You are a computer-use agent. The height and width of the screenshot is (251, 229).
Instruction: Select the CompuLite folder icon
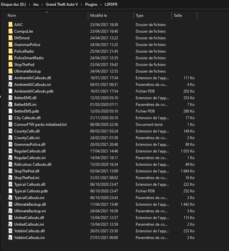[x=10, y=31]
